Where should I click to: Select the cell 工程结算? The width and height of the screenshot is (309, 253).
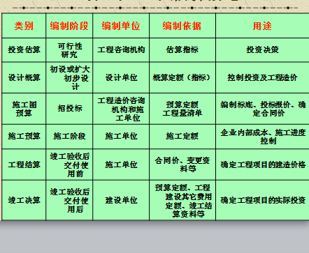(24, 164)
